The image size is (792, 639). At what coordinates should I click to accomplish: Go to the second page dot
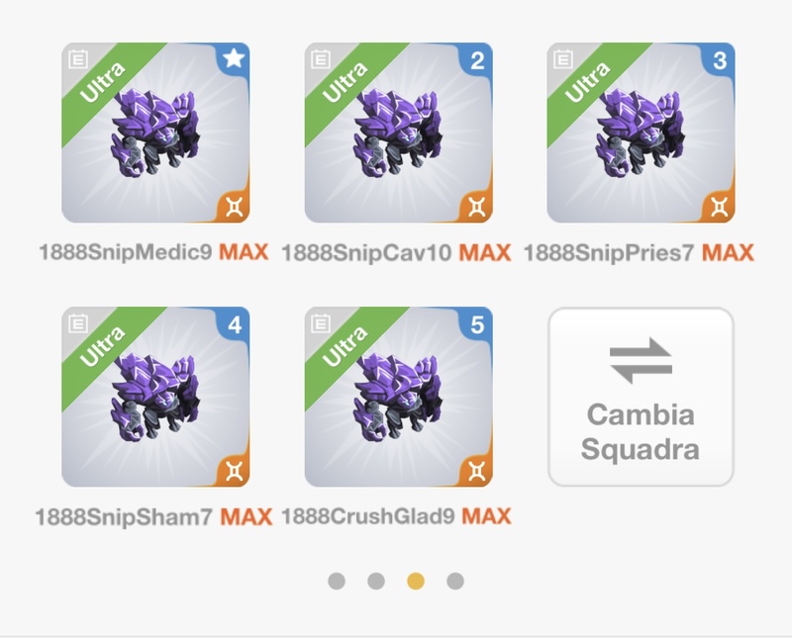pos(376,581)
